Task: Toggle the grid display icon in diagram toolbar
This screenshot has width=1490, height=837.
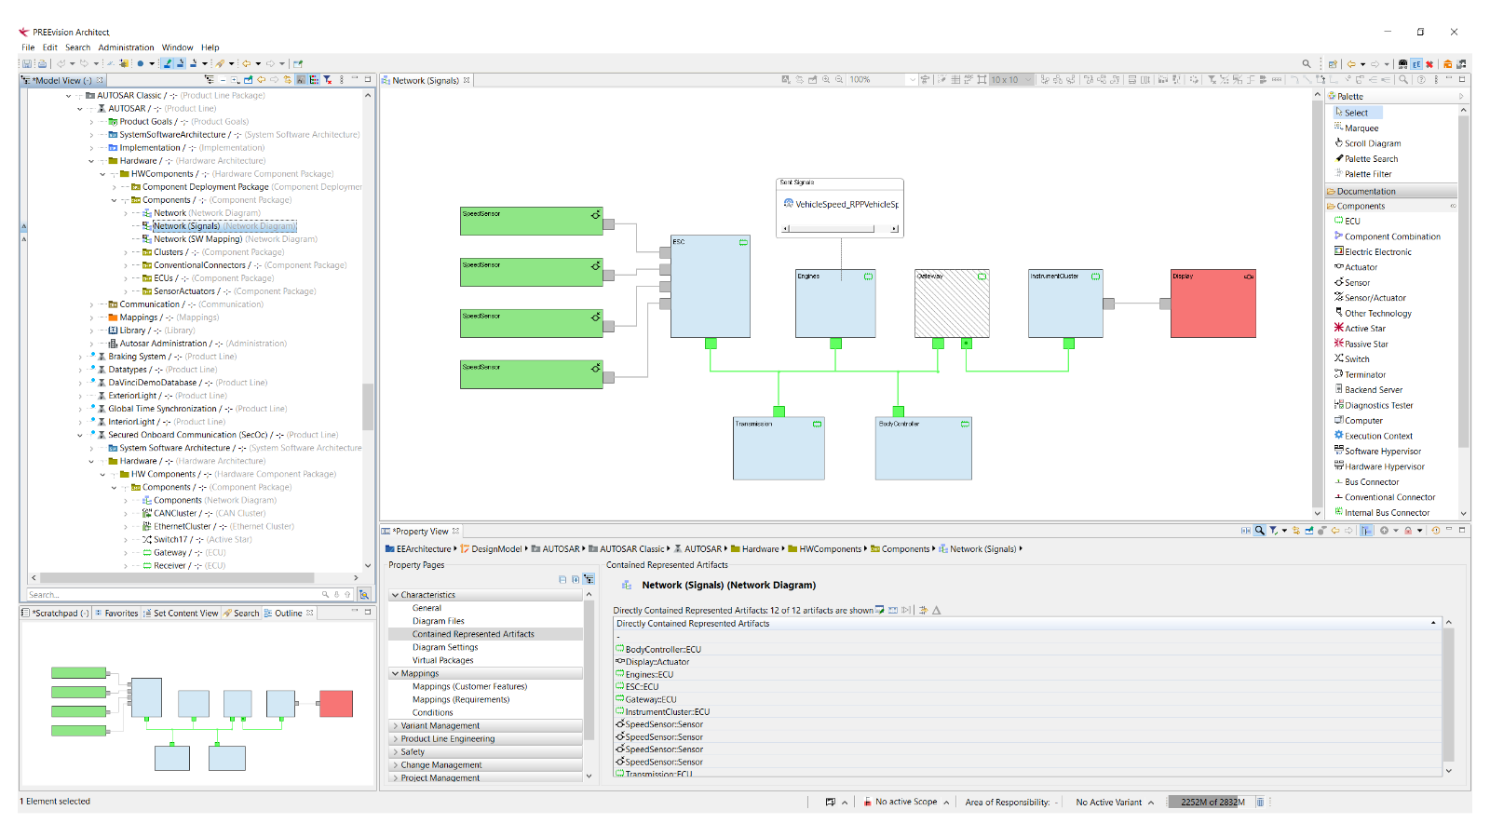Action: (x=955, y=80)
